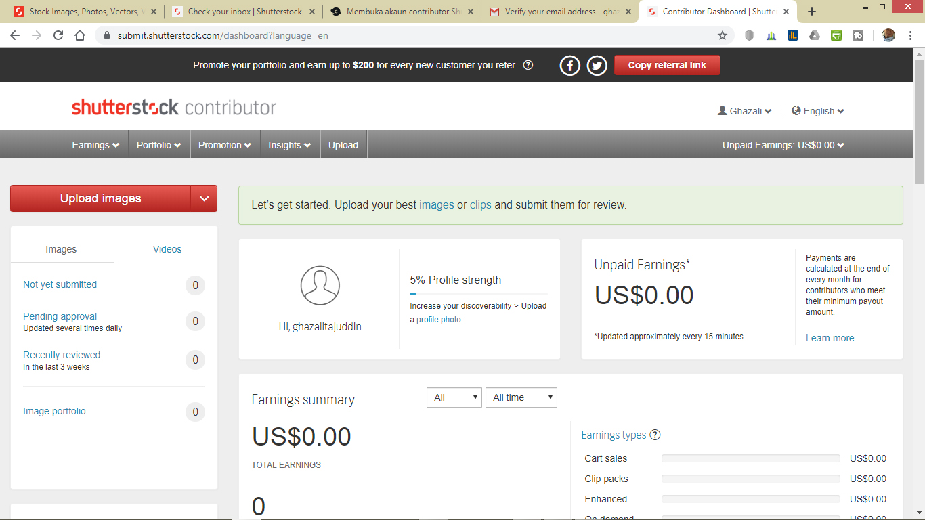Switch to the Images tab

pos(61,249)
